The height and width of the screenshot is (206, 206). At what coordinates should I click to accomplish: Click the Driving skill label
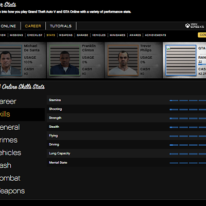tap(54, 145)
